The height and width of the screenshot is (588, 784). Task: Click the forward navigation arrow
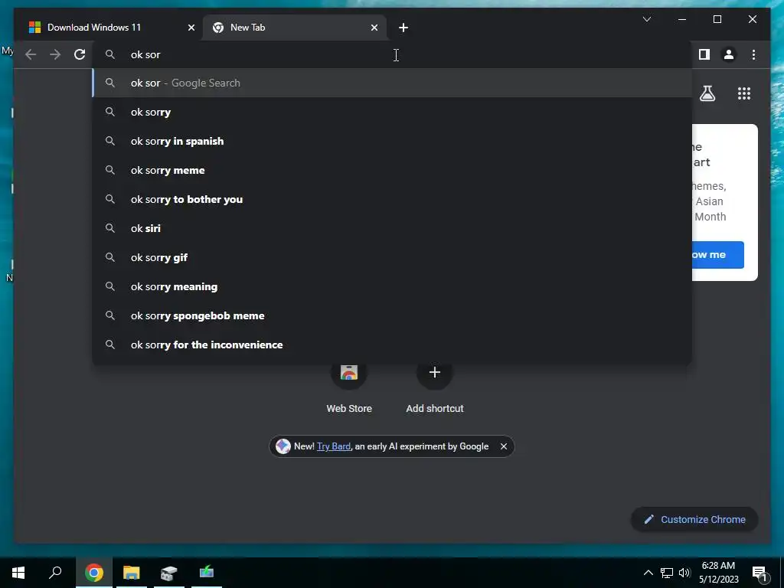(55, 54)
